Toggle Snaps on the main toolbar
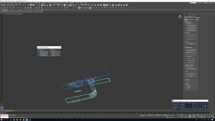This screenshot has width=215, height=121. (68, 5)
